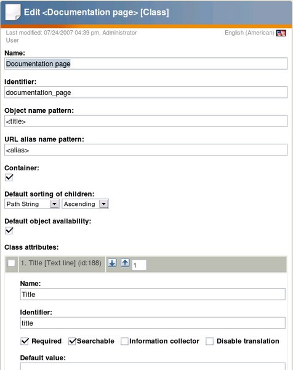Uncheck the Required attribute checkbox

pos(25,341)
